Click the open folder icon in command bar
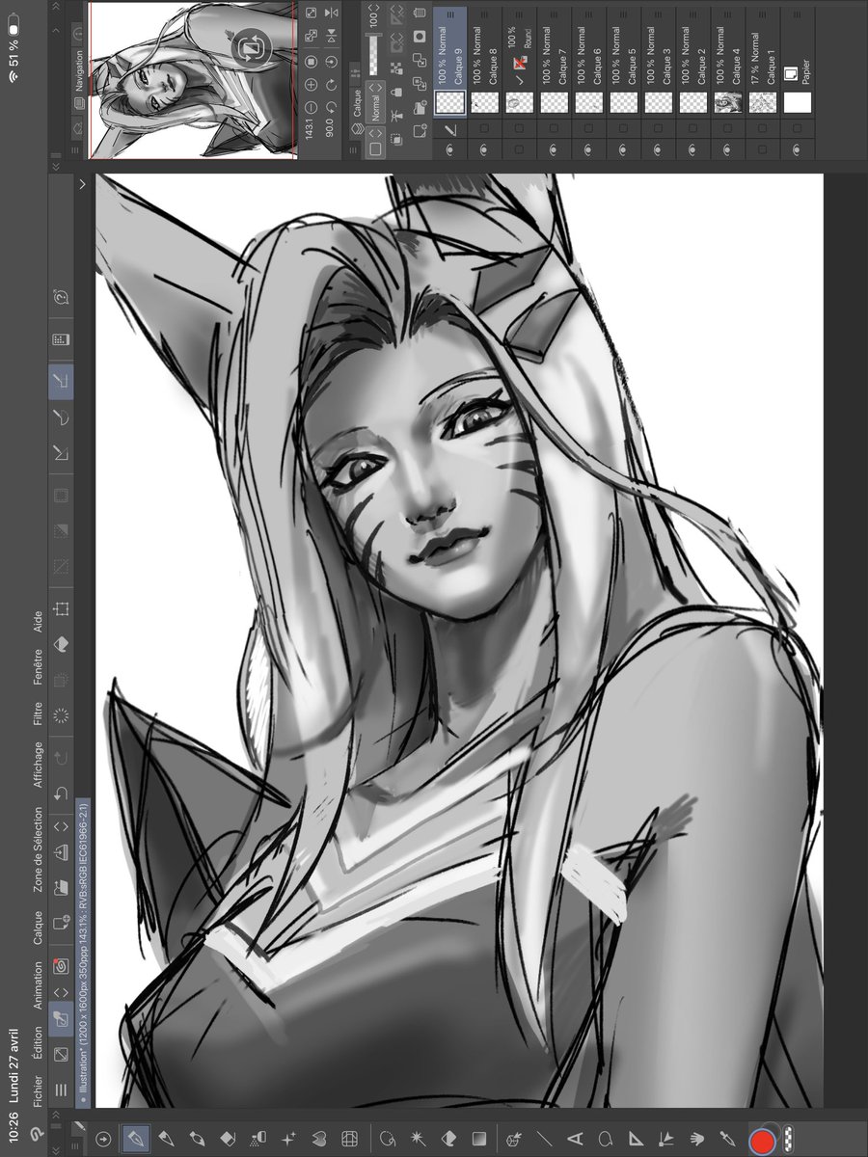 point(60,886)
